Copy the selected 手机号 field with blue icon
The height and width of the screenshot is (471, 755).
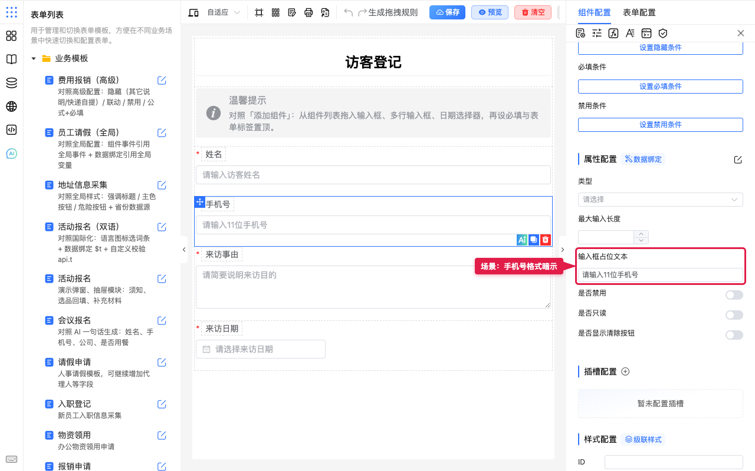tap(534, 240)
